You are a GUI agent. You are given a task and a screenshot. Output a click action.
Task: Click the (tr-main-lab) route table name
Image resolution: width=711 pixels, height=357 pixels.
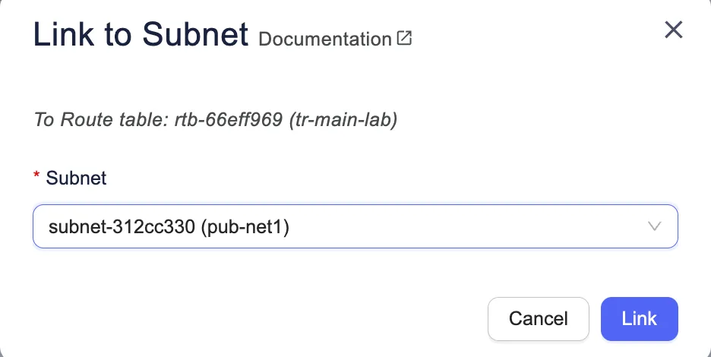tap(355, 120)
